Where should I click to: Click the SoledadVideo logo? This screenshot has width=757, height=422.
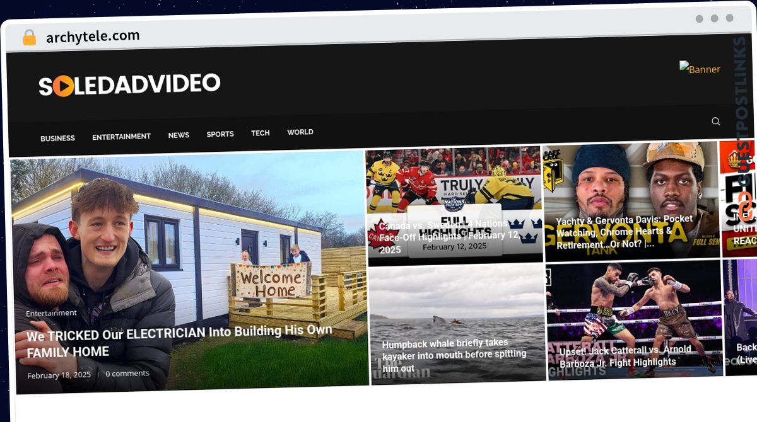tap(129, 84)
